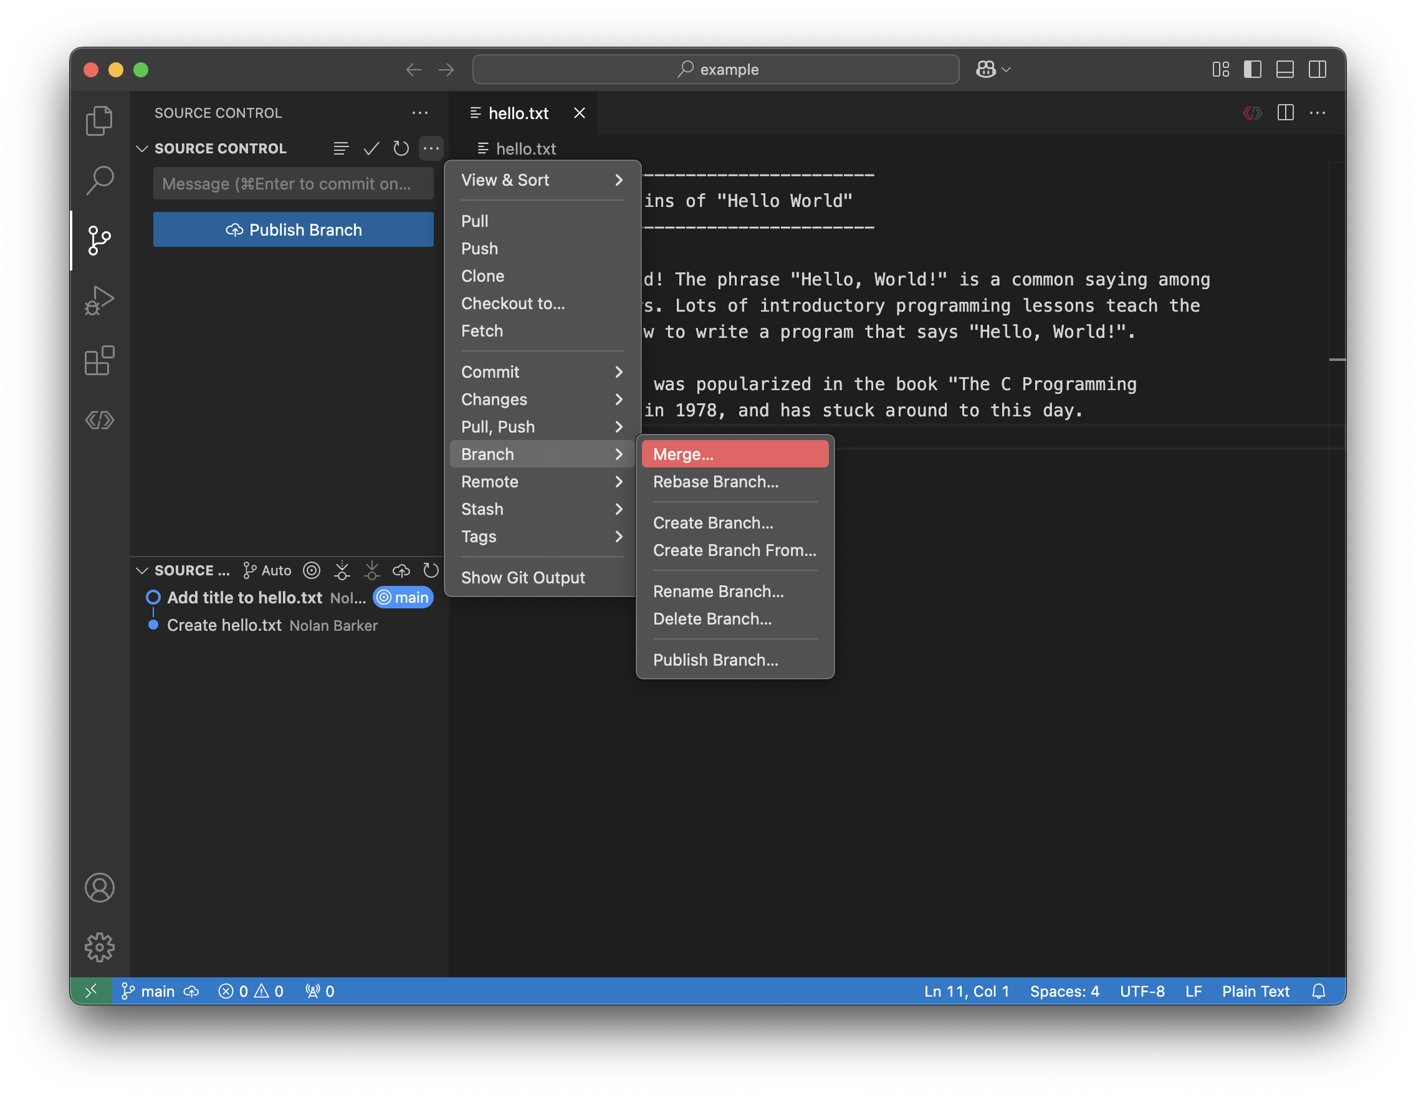Expand the Changes submenu
1416x1097 pixels.
pos(542,399)
